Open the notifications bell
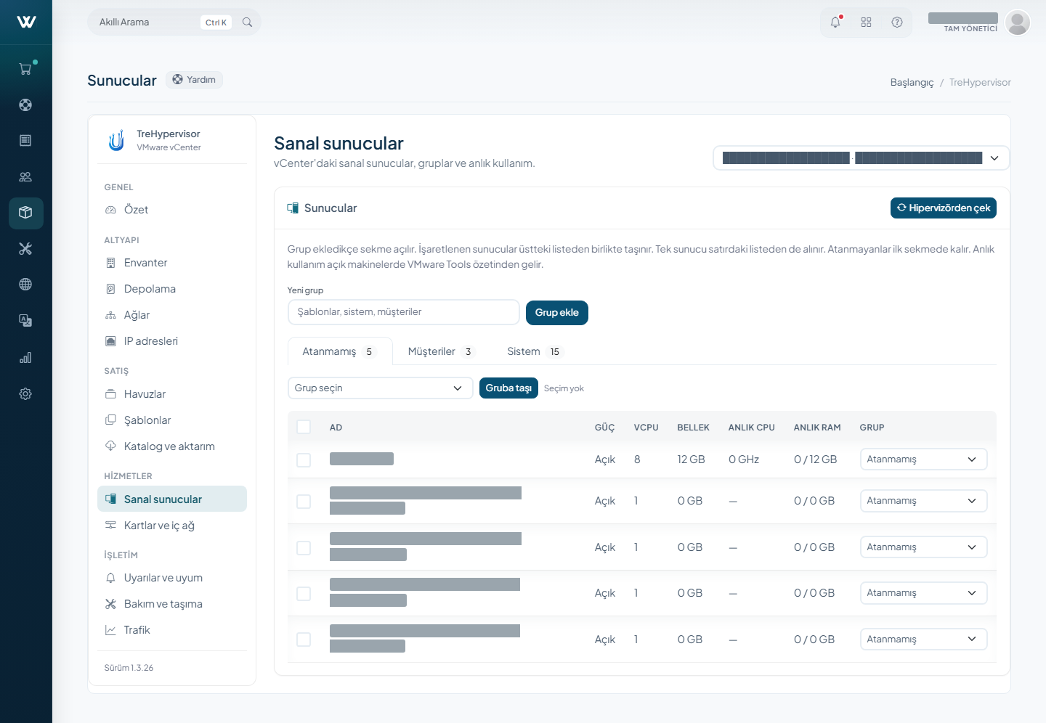The height and width of the screenshot is (723, 1046). pyautogui.click(x=835, y=23)
